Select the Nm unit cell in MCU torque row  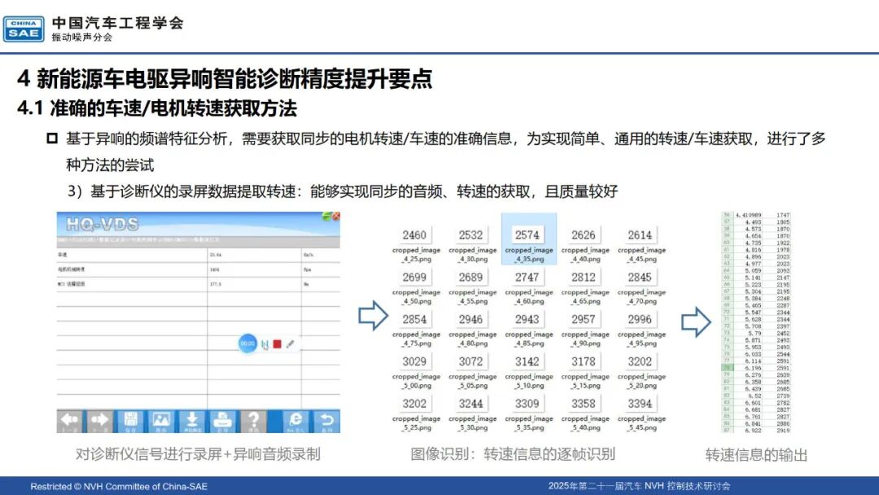(306, 284)
